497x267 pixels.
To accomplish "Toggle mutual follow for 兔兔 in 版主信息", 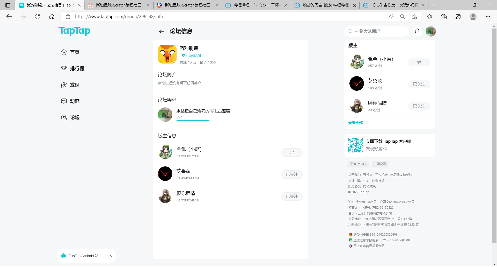I will point(292,152).
